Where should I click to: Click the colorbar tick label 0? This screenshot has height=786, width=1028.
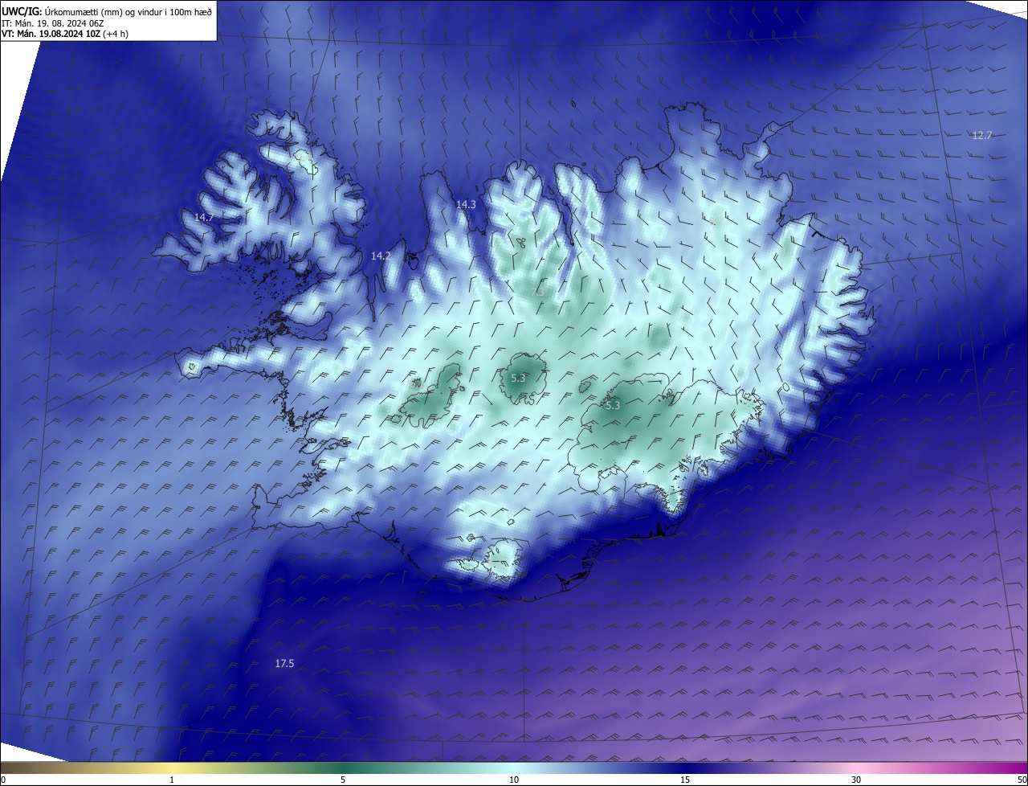pyautogui.click(x=3, y=780)
